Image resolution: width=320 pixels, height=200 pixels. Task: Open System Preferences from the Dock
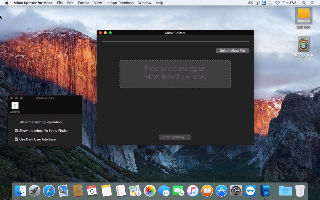coord(236,191)
